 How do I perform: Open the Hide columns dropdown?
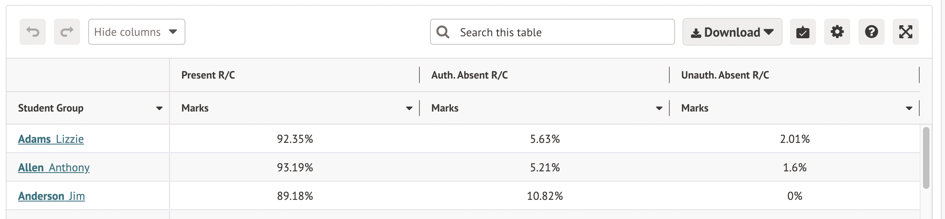(136, 32)
